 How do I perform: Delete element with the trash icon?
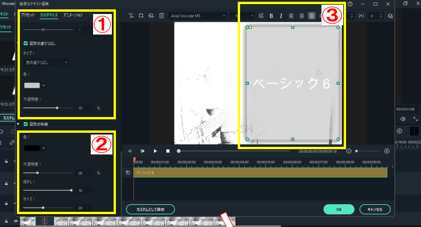pyautogui.click(x=162, y=16)
